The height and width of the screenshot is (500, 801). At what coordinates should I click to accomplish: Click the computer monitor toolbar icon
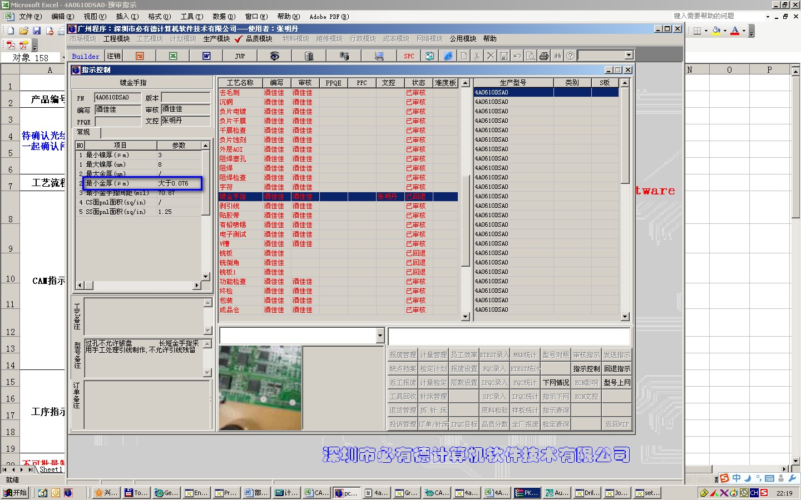coord(379,56)
